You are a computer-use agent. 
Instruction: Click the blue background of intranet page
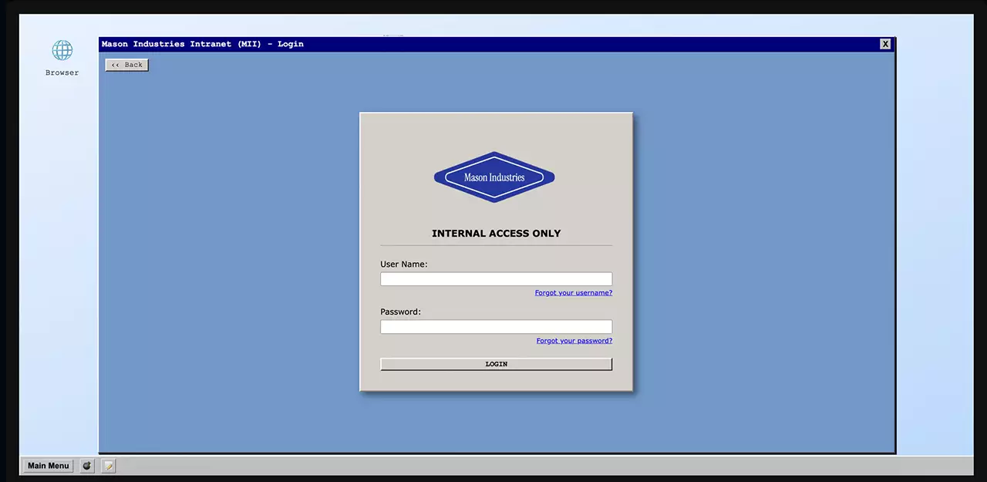(x=231, y=270)
